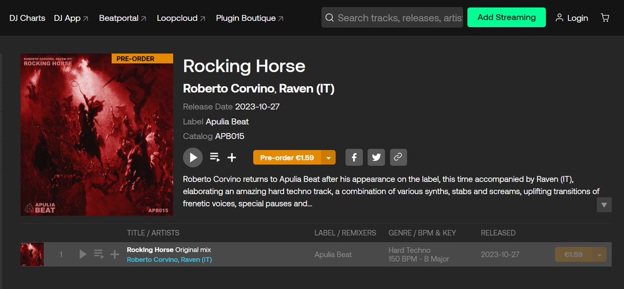The image size is (624, 289).
Task: Click TITLE / ARTISTS column header
Action: 153,232
